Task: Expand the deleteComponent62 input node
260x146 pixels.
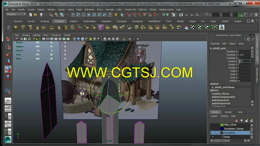Action: point(223,97)
